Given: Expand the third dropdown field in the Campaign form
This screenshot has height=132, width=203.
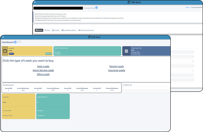Looking at the screenshot, I should click(182, 61).
